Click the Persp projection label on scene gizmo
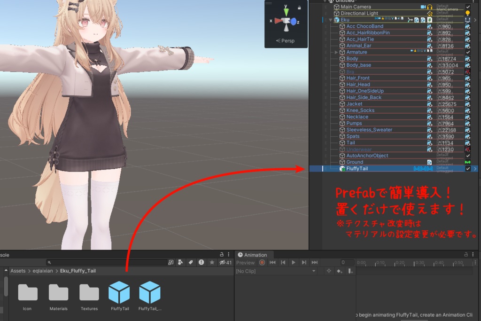Viewport: 481px width, 321px height. pos(285,40)
